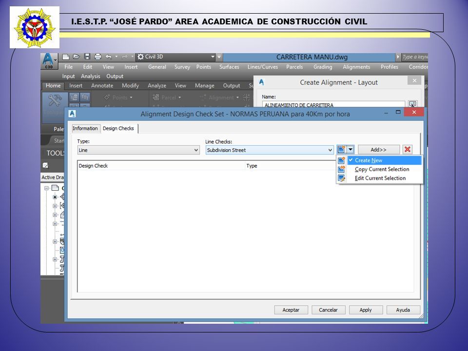Open the File menu
468x351 pixels.
(x=68, y=67)
